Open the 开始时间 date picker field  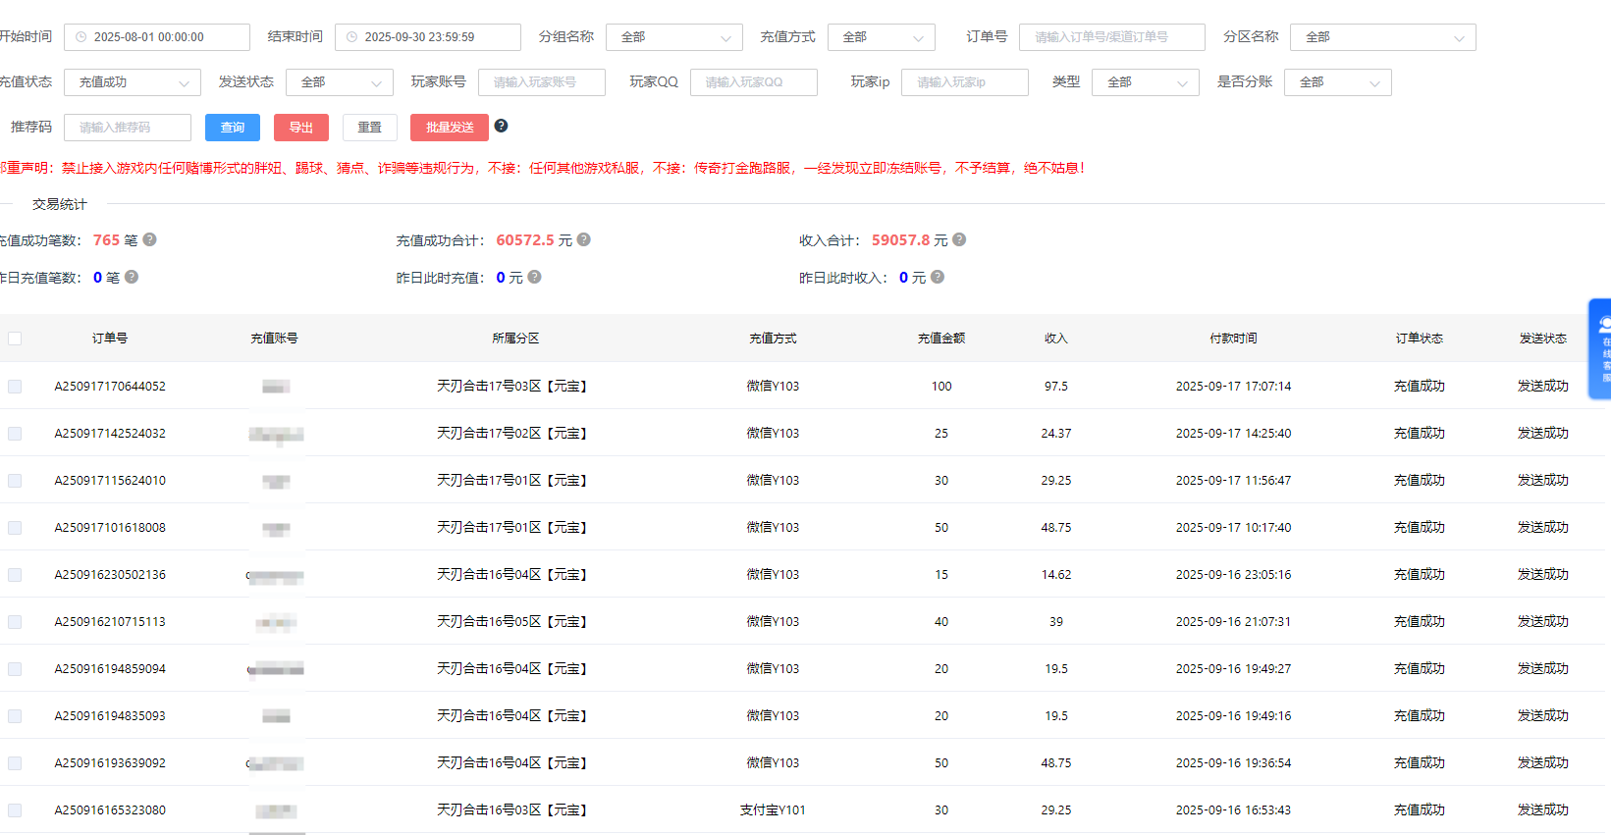(x=157, y=37)
